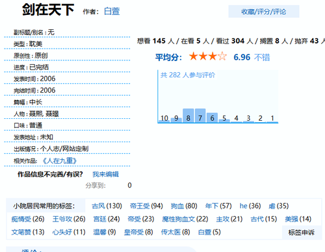The height and width of the screenshot is (252, 325).
Task: Open the 文笔赞 (13) tag
Action: point(28,233)
